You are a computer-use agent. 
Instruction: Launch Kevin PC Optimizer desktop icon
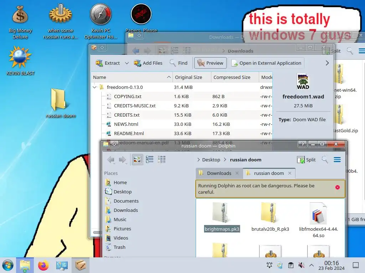[101, 21]
